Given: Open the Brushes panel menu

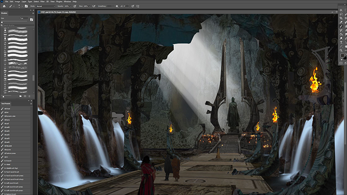Looking at the screenshot, I should click(x=33, y=13).
